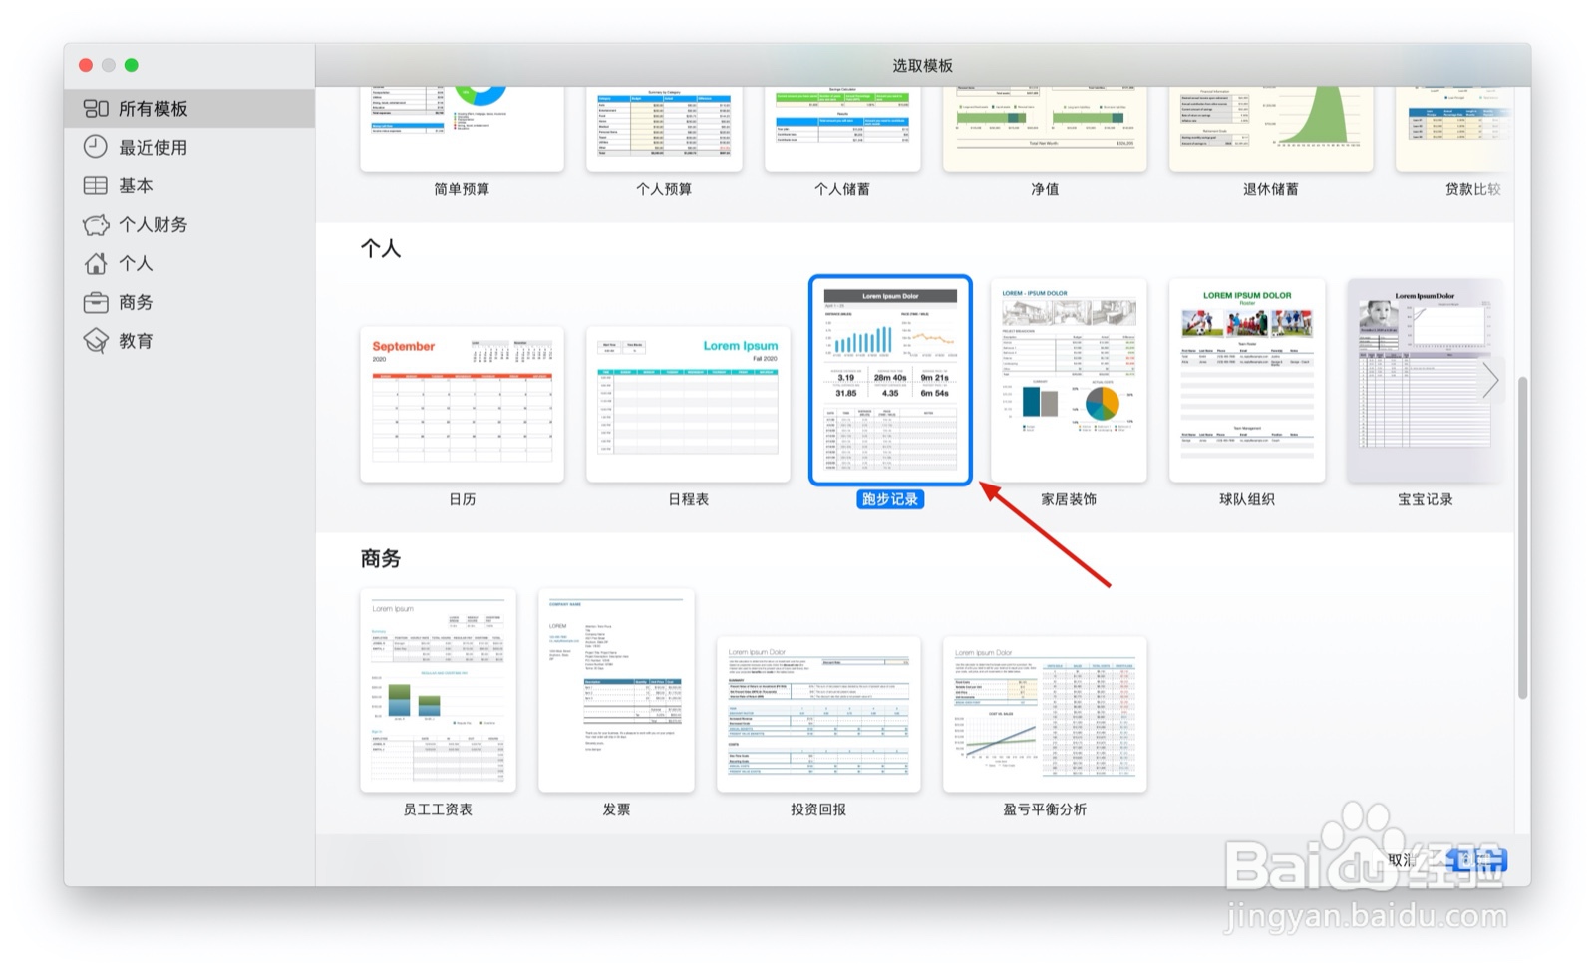Open the 所有模板 sidebar category
Screen dimensions: 1595x971
pyautogui.click(x=189, y=108)
